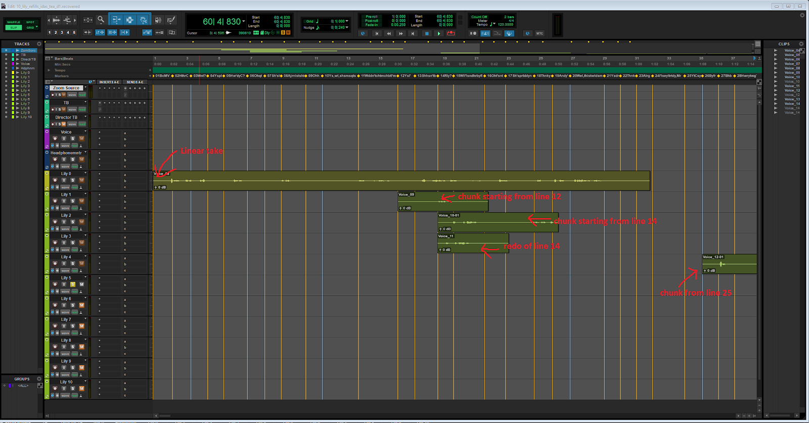Select zoom preset 5
This screenshot has width=809, height=423.
pos(74,32)
